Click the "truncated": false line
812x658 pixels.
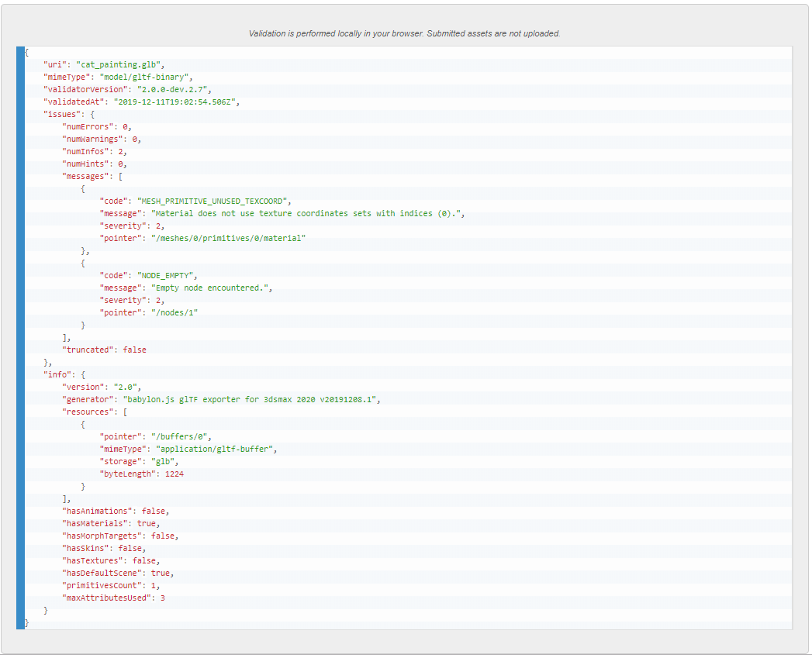pos(104,350)
